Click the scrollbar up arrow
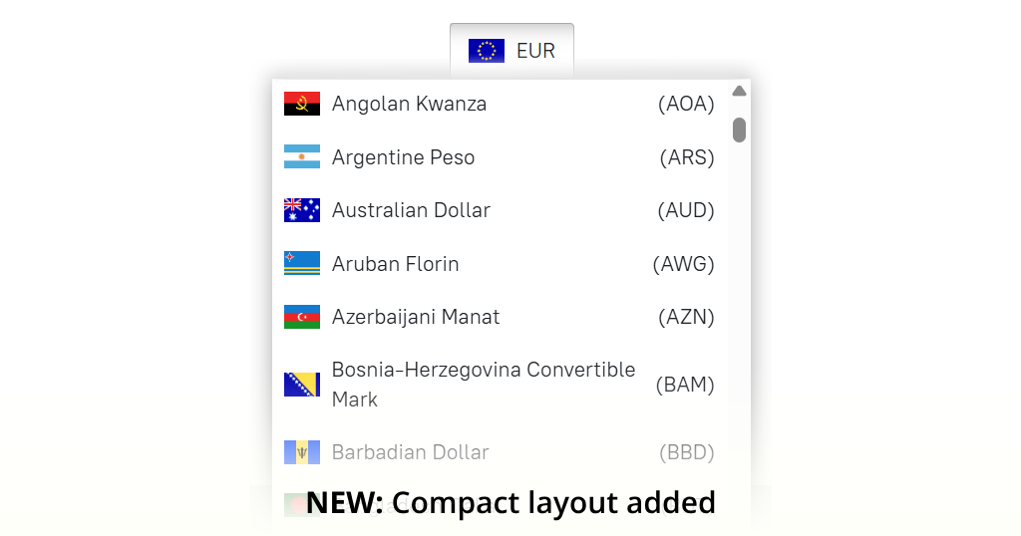The image size is (1021, 536). click(739, 91)
